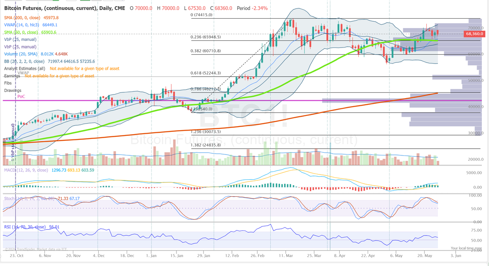
Task: Click the 40000.0 price axis label
Action: click(476, 107)
